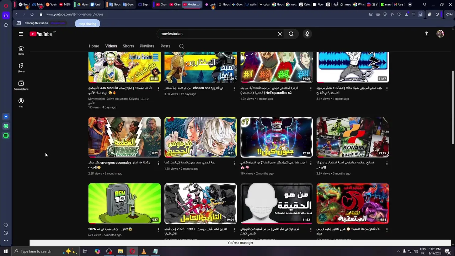Image resolution: width=455 pixels, height=256 pixels.
Task: Open search tabs magnifier in title bar
Action: (425, 5)
